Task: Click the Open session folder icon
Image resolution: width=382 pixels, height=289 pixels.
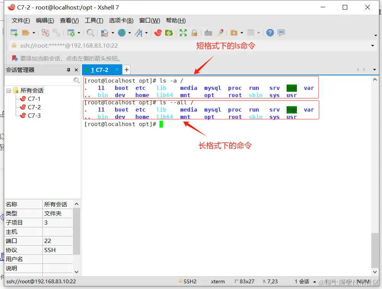Action: pos(26,33)
